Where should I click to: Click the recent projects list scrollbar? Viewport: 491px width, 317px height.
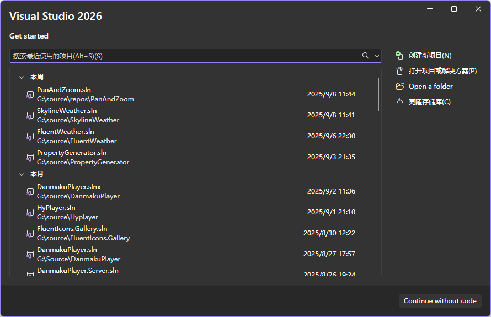pyautogui.click(x=378, y=95)
